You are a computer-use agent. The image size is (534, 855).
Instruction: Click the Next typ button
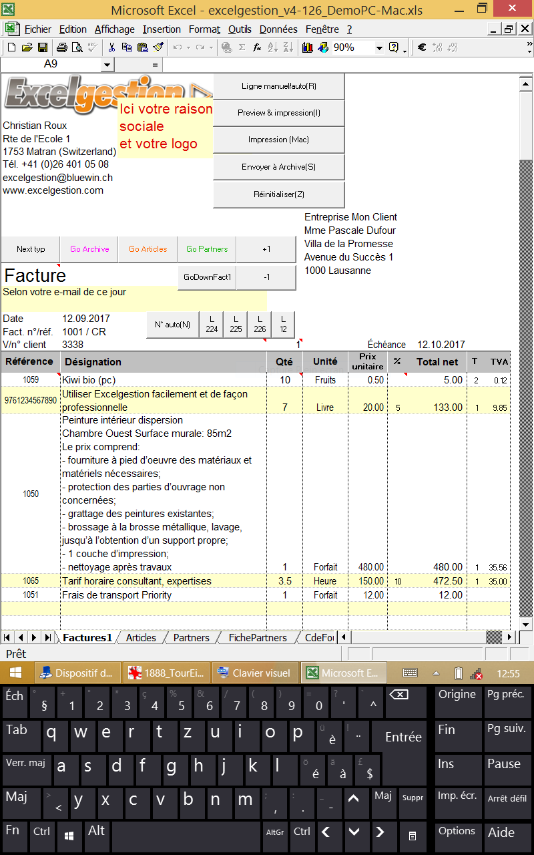tap(31, 249)
